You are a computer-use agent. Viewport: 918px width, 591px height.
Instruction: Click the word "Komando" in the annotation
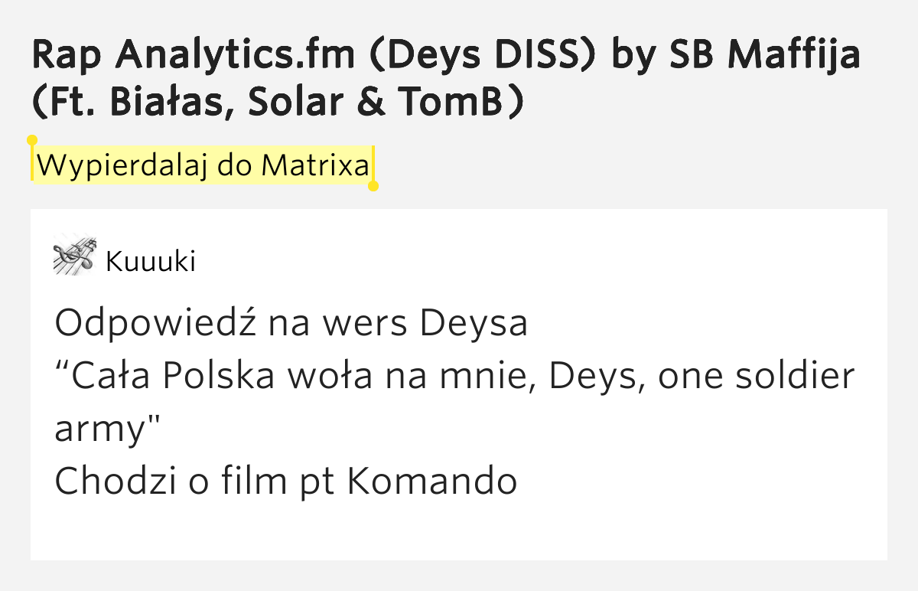[432, 482]
